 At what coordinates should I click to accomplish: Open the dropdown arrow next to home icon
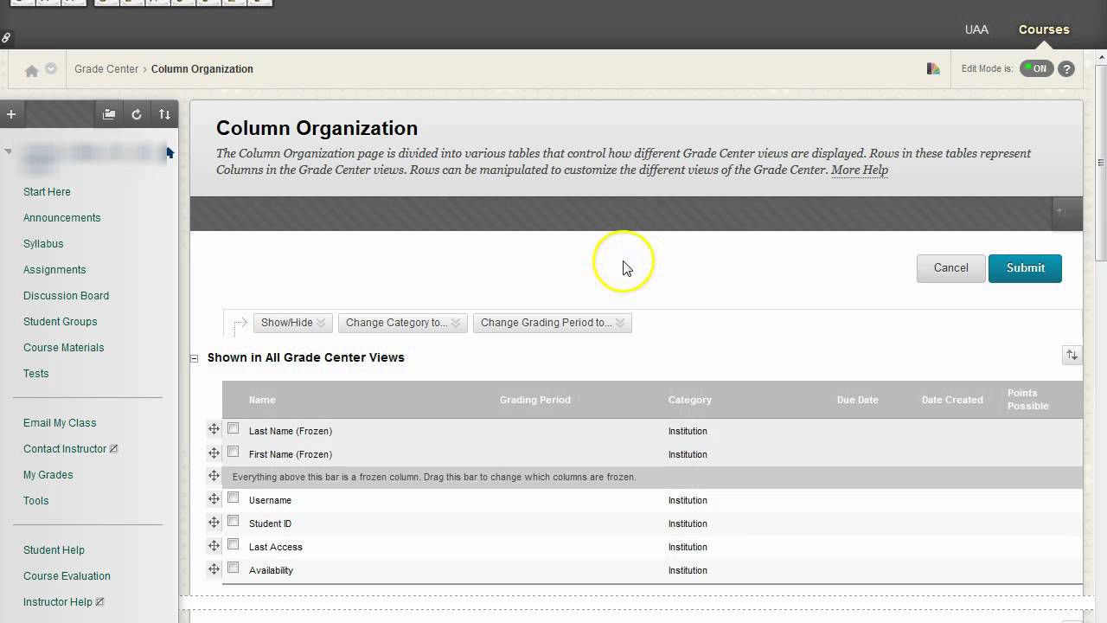pos(51,68)
